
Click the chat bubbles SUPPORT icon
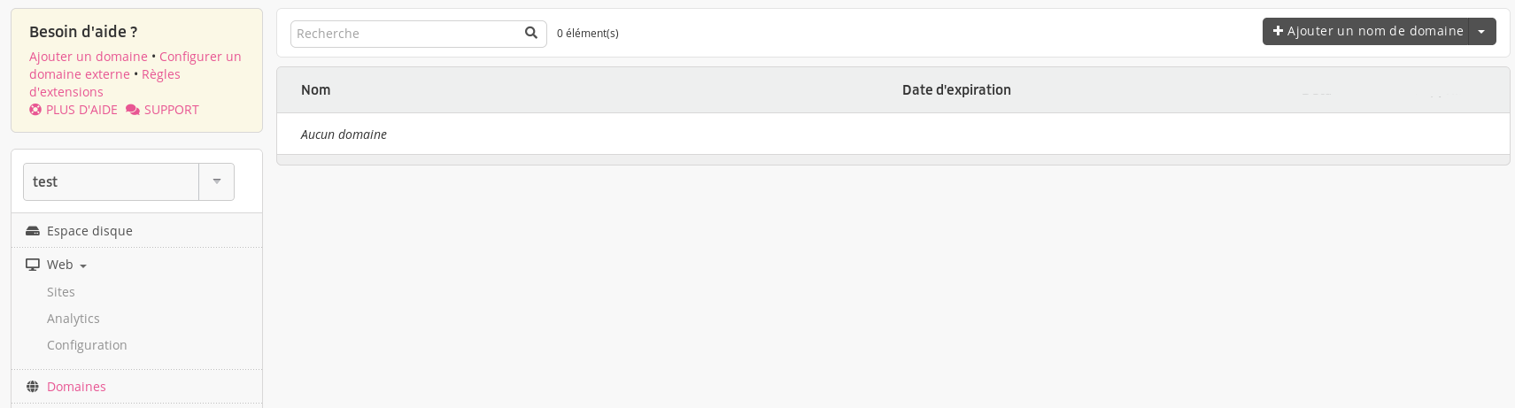pyautogui.click(x=133, y=110)
